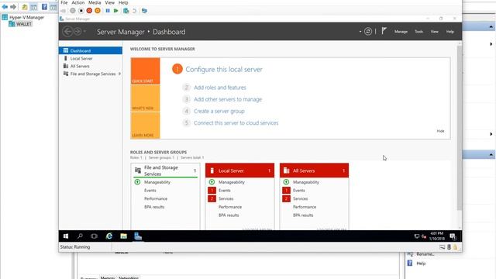Click Rename... in Hyper-V Actions pane

(425, 254)
